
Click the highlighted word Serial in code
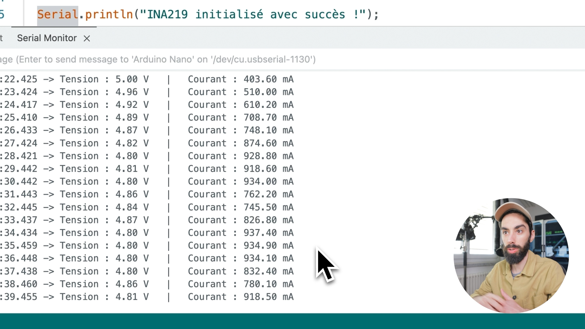point(58,14)
